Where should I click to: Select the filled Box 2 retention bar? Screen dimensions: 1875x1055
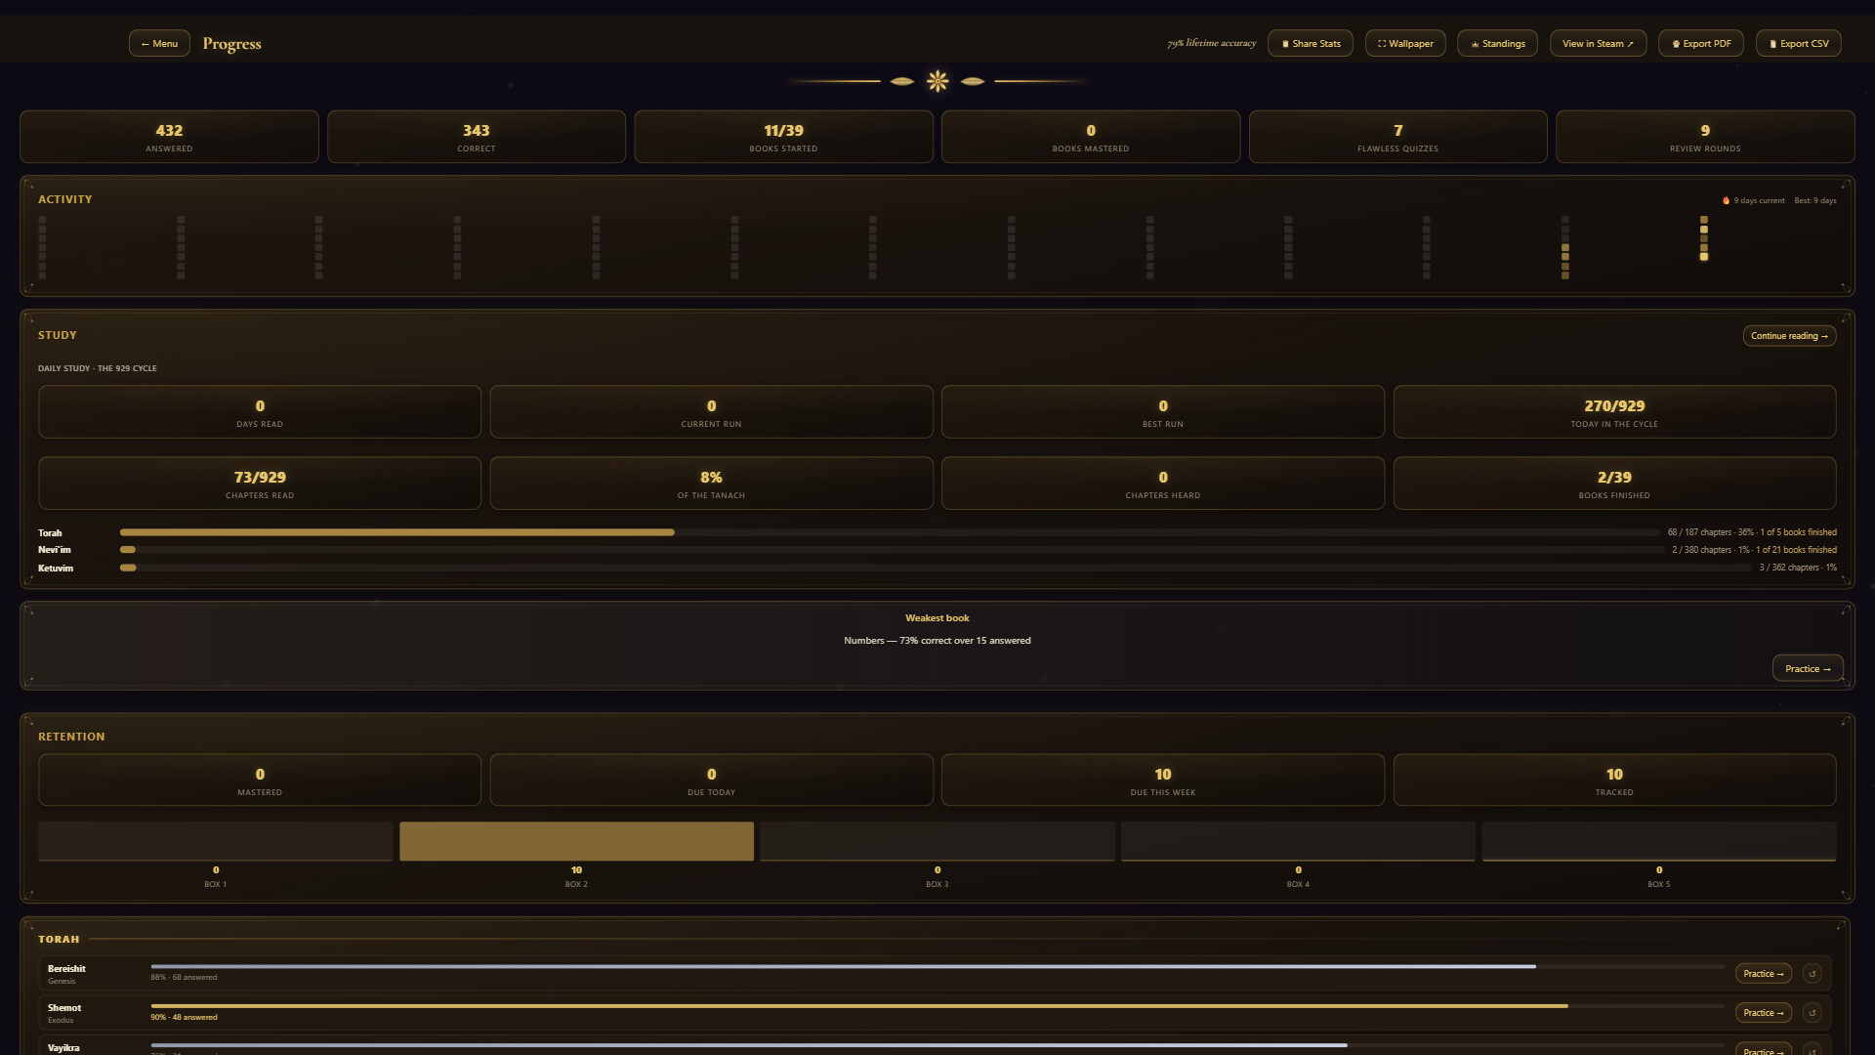pos(576,841)
